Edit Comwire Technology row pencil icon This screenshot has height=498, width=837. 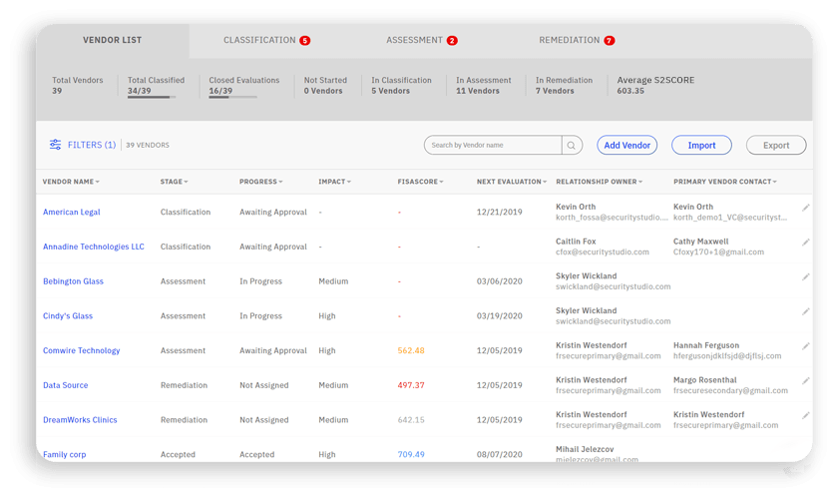point(805,346)
